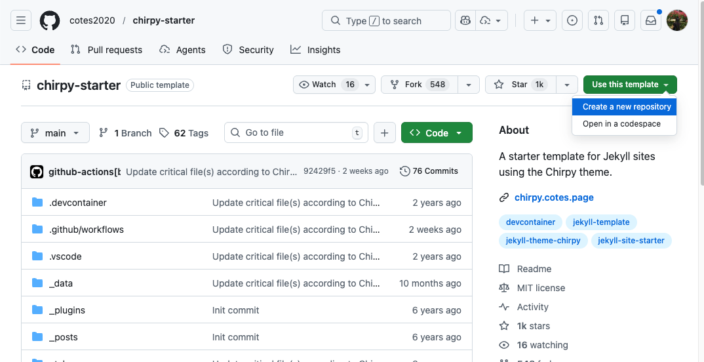Open the notifications inbox
Image resolution: width=704 pixels, height=362 pixels.
click(650, 21)
